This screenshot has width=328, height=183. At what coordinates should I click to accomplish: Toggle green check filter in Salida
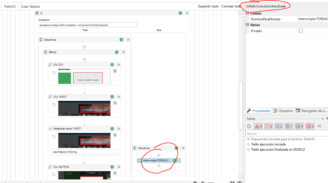click(299, 126)
